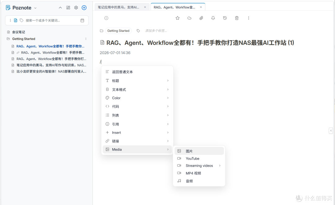Toggle search by tags icon

pos(22,20)
